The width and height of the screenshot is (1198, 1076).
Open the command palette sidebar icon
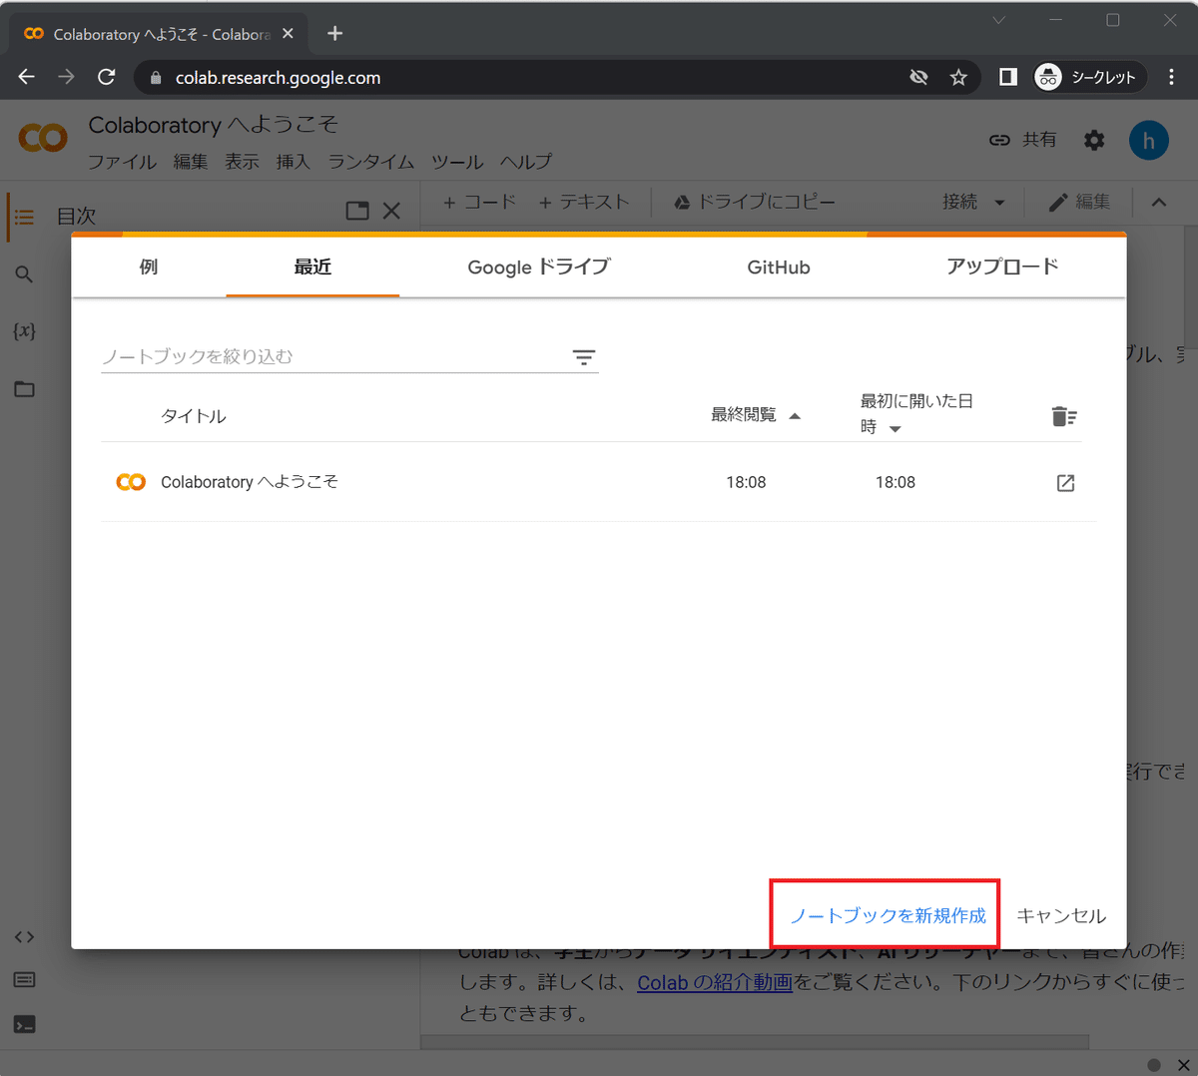pos(25,980)
